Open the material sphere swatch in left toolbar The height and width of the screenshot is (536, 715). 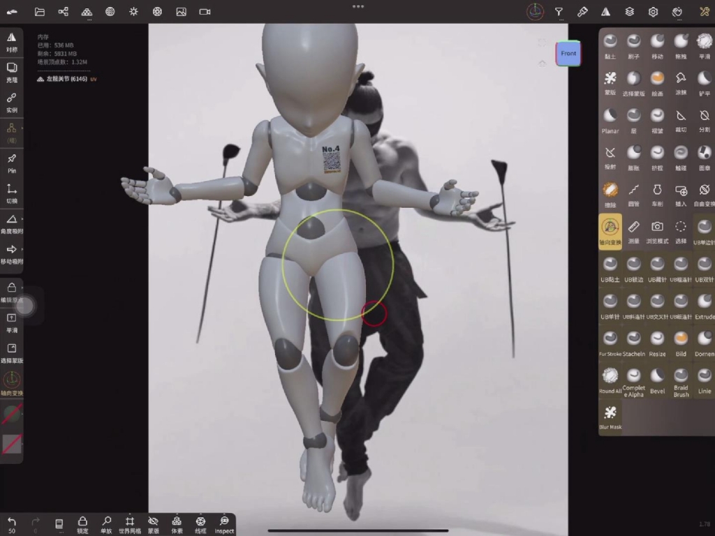click(x=12, y=414)
